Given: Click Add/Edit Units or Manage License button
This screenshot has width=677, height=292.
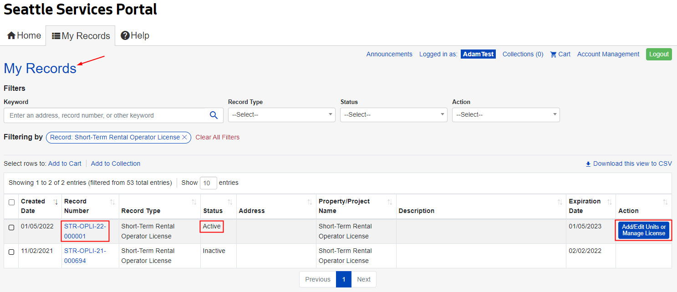Looking at the screenshot, I should [x=643, y=230].
